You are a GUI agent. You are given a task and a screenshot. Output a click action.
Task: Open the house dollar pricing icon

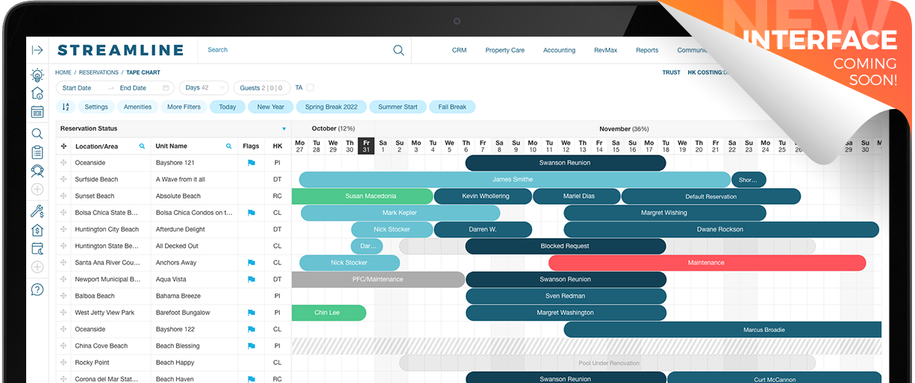[x=37, y=230]
